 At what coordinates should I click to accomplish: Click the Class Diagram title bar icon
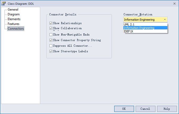3,3
